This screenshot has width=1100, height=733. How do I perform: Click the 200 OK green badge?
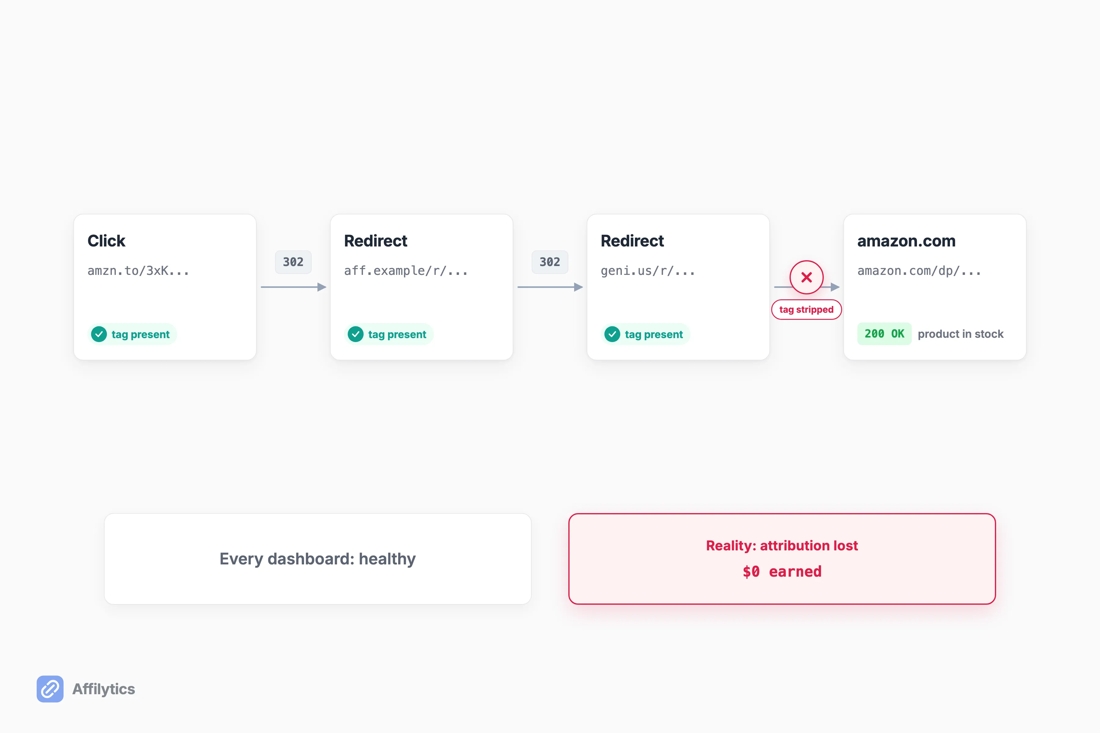pyautogui.click(x=884, y=334)
